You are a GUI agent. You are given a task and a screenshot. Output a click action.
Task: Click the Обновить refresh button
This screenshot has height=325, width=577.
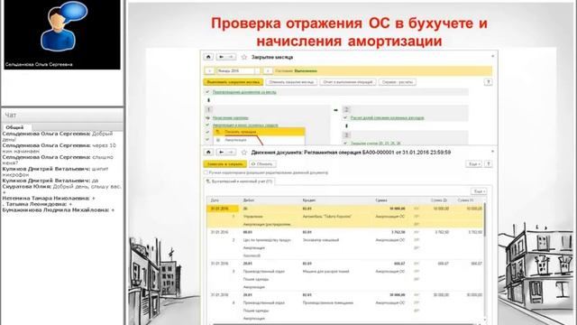coord(262,164)
